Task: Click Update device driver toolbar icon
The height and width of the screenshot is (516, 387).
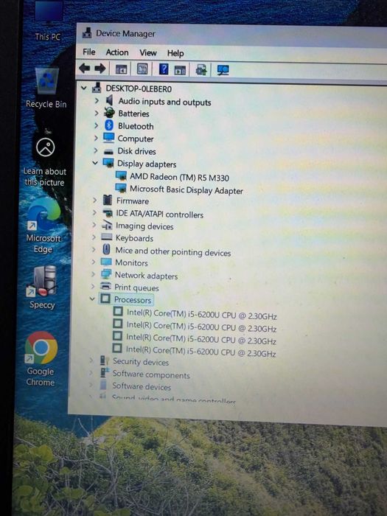Action: (x=201, y=70)
